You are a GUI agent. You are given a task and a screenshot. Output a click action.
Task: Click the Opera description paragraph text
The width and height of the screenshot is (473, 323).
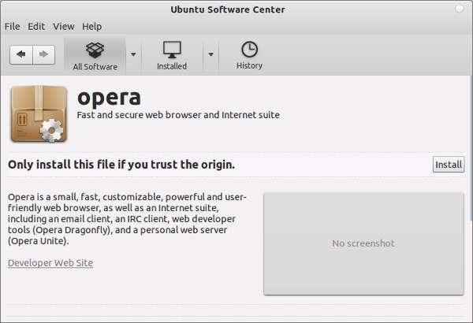click(x=128, y=217)
